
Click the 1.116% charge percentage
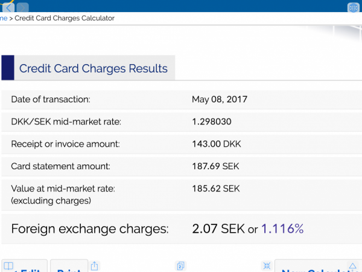coord(282,228)
